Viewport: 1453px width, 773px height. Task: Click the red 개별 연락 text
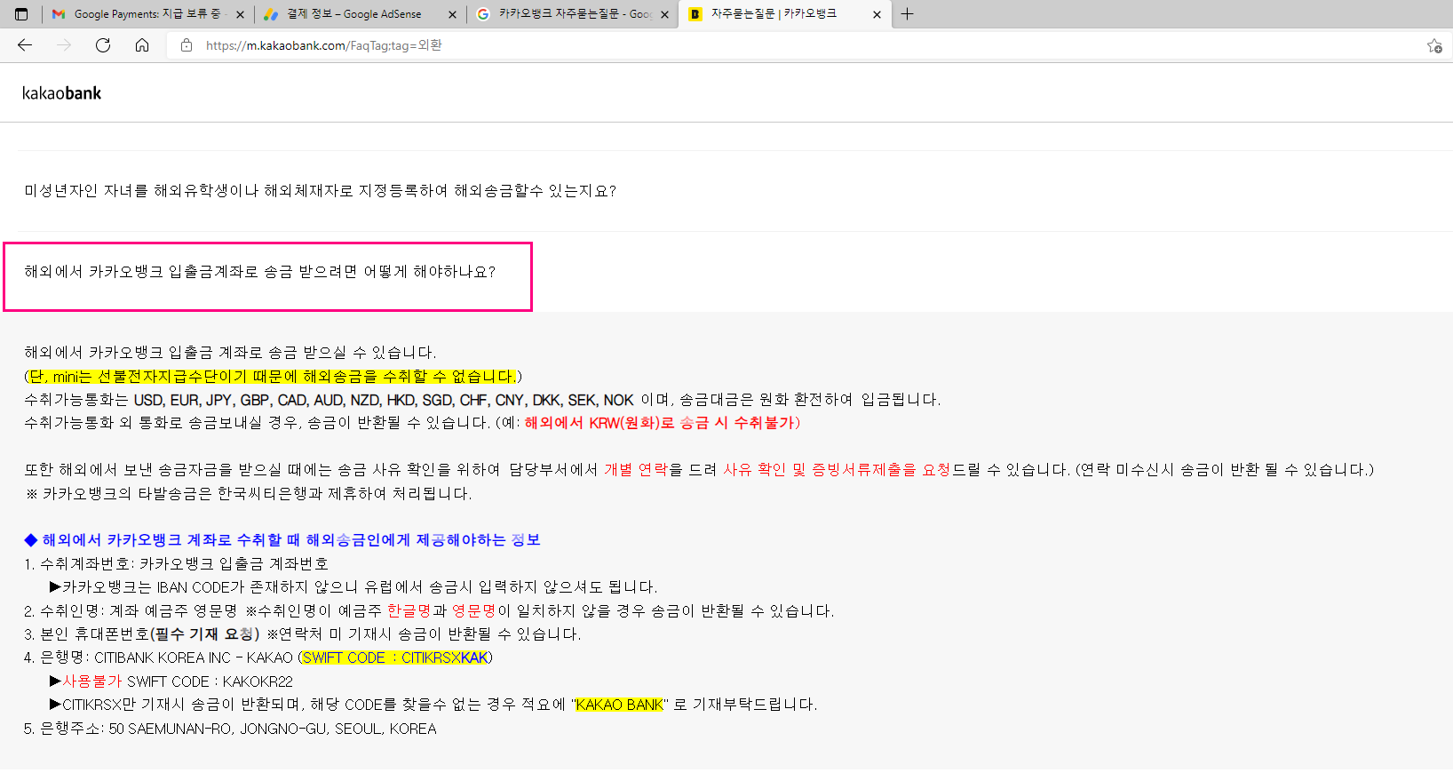click(x=636, y=469)
